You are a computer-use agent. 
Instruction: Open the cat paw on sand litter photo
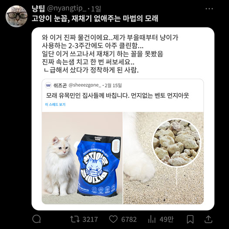[163, 158]
